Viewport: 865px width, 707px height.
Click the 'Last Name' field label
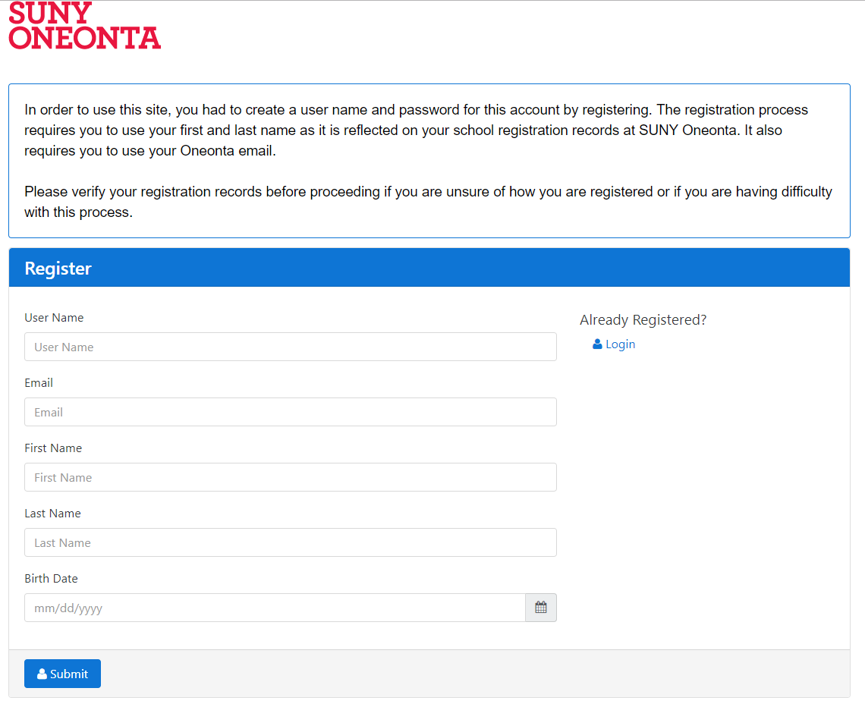pyautogui.click(x=52, y=514)
